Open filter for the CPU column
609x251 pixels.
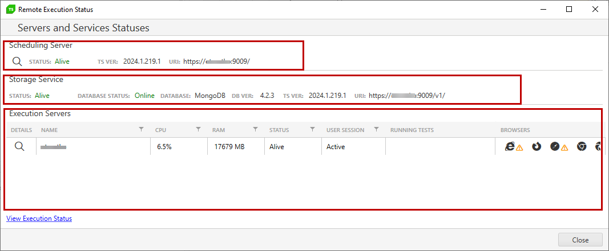point(198,129)
